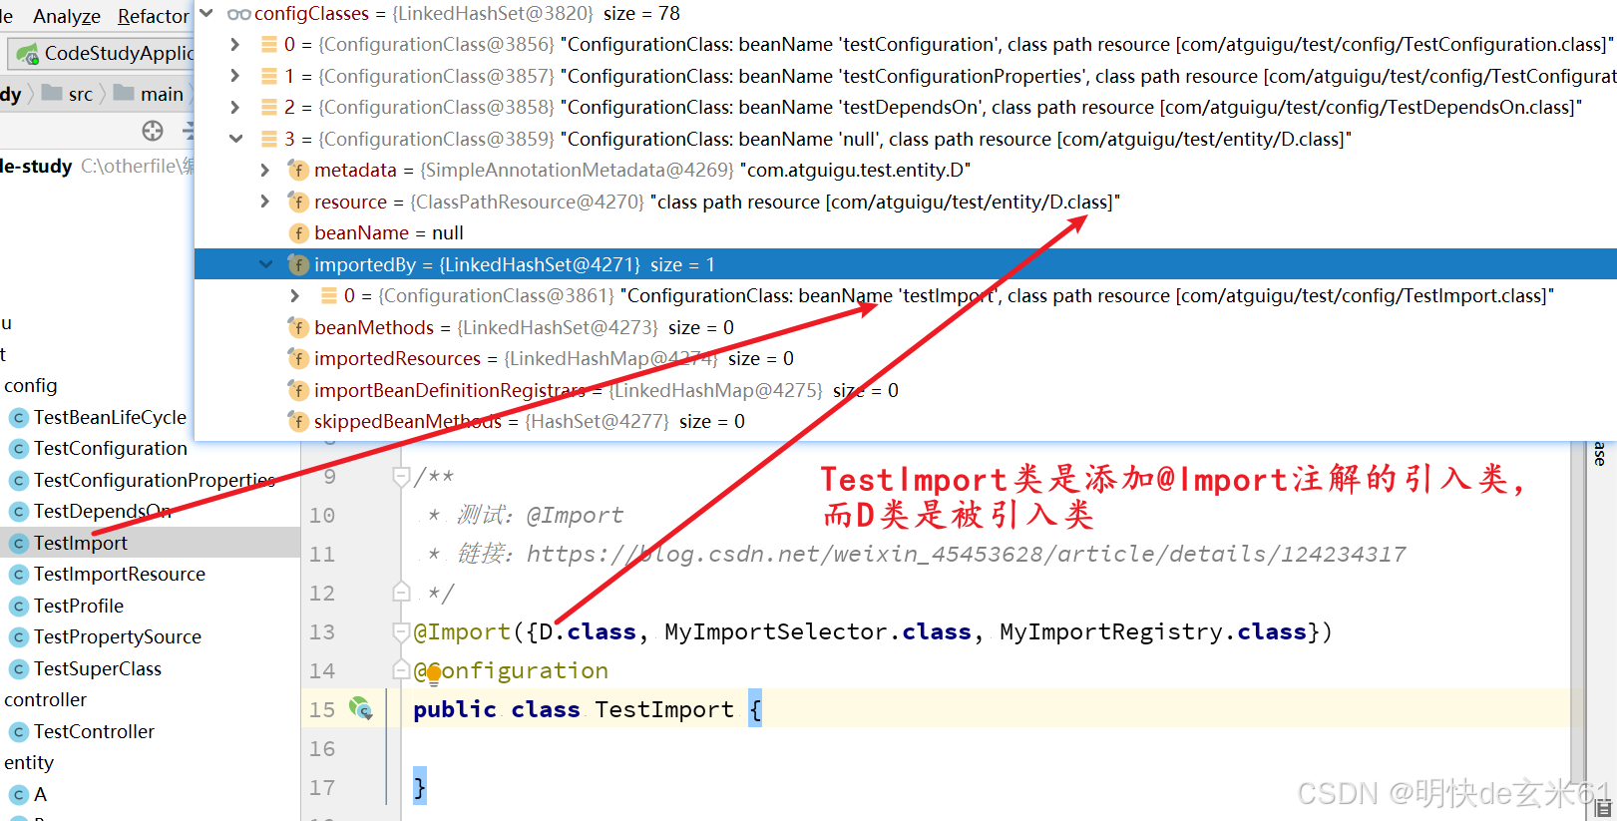The height and width of the screenshot is (821, 1617).
Task: Click the importBeanDefinitionRegistrars field icon
Action: [298, 391]
